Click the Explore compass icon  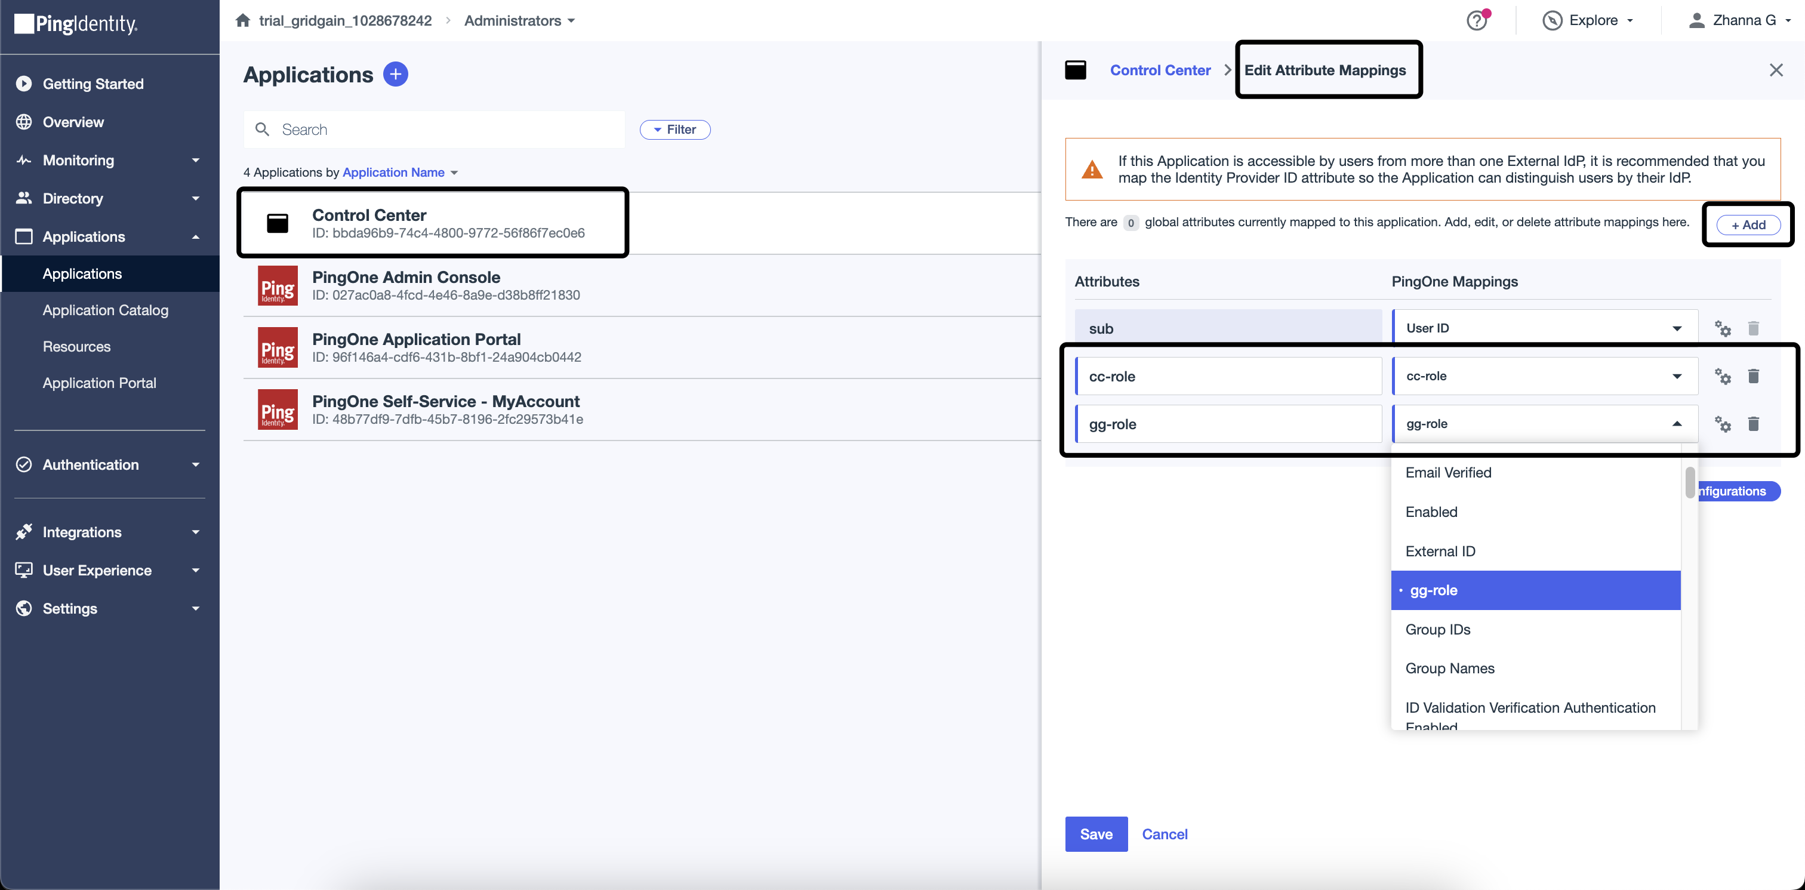point(1552,20)
